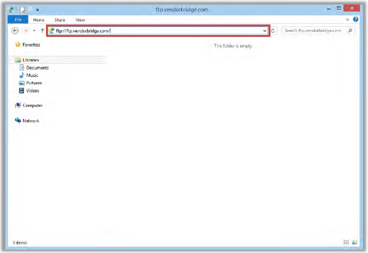Expand the ribbon with the chevron

tap(347, 19)
